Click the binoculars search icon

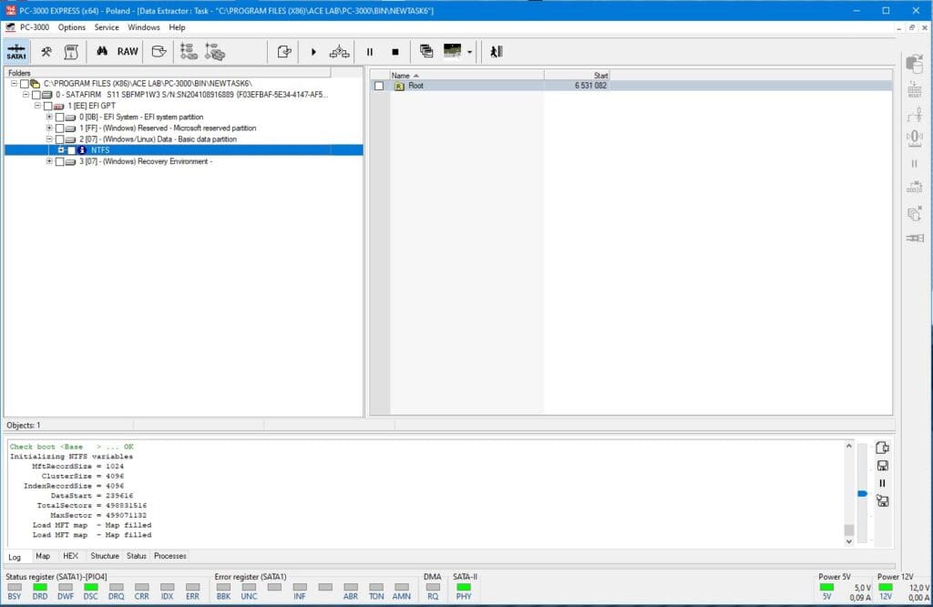102,52
